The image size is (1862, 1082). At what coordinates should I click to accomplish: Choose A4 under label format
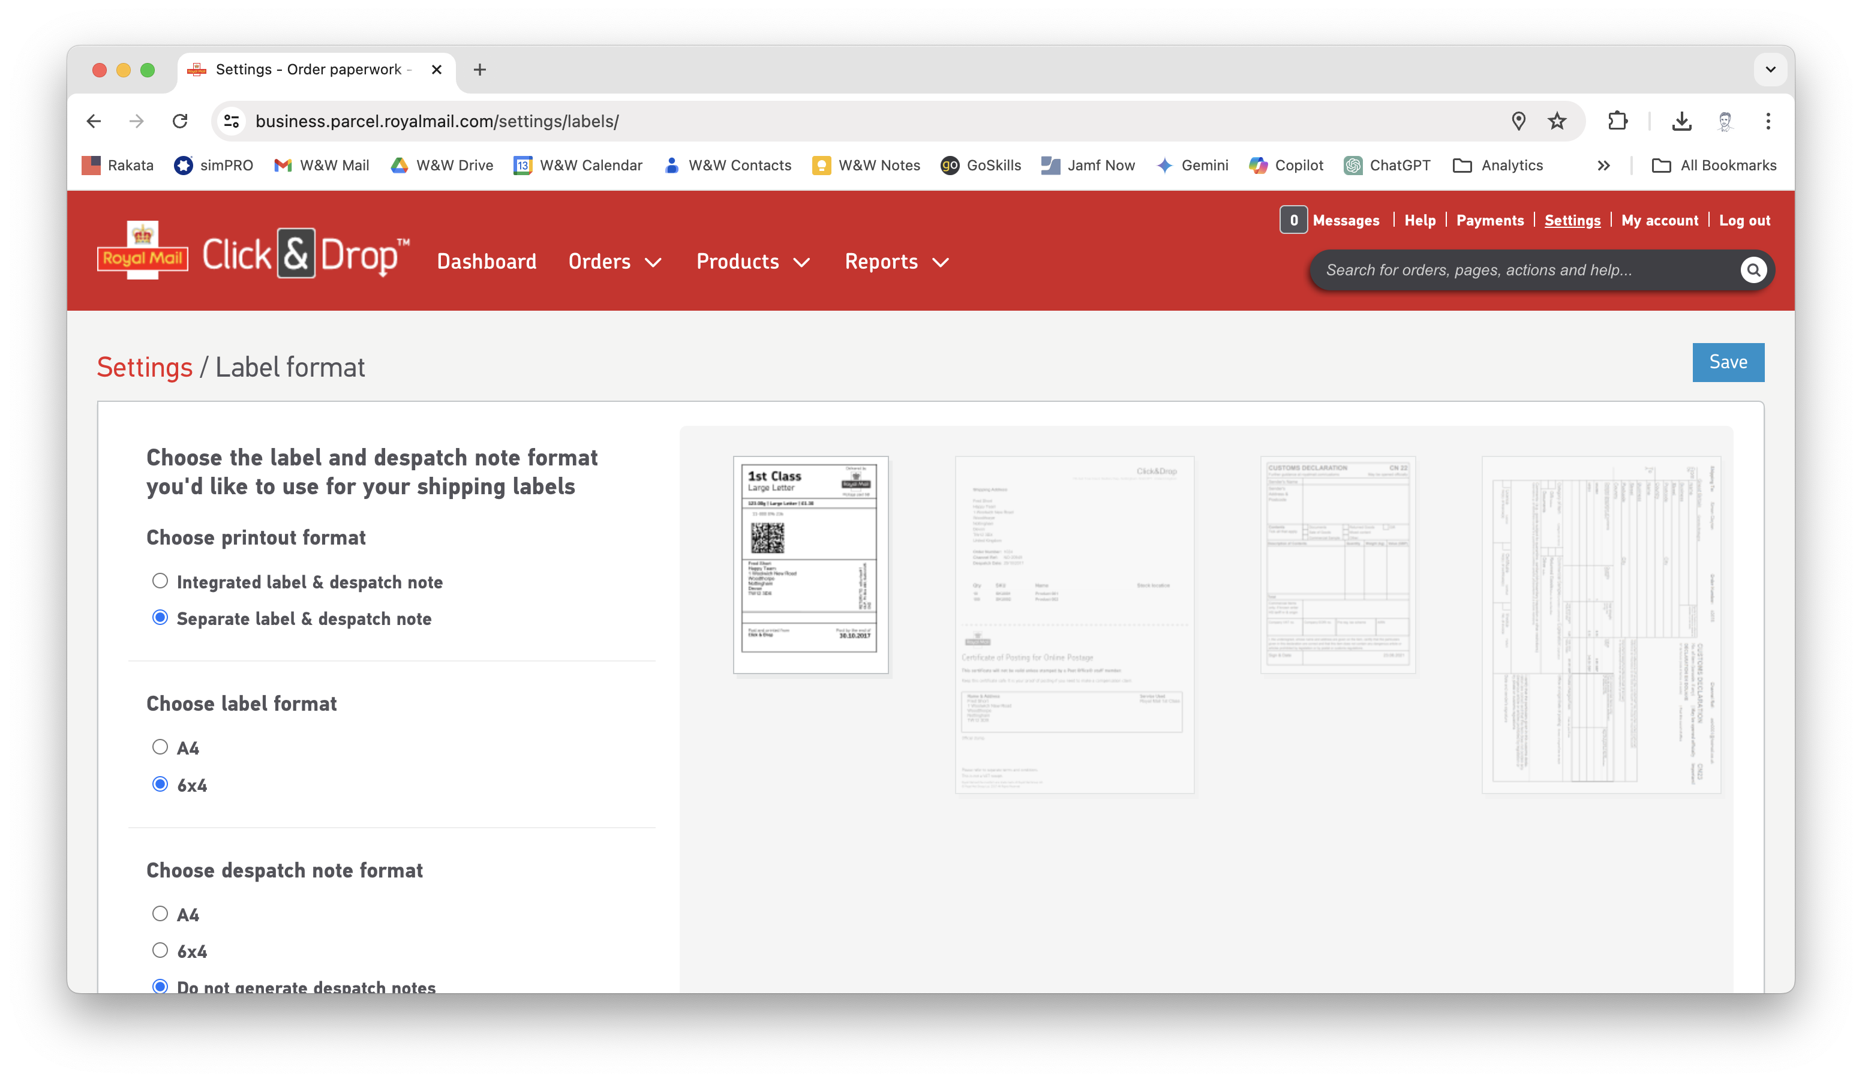point(160,747)
